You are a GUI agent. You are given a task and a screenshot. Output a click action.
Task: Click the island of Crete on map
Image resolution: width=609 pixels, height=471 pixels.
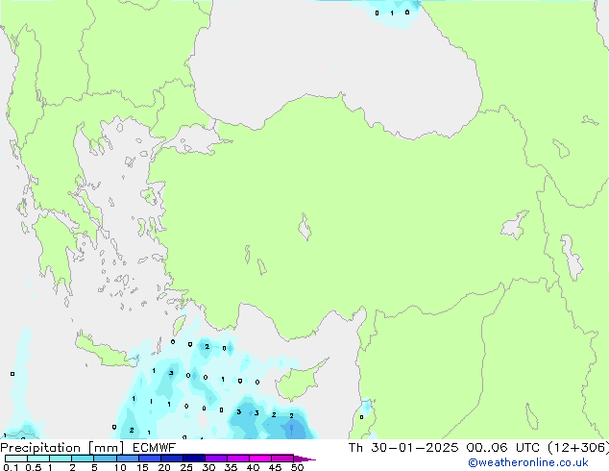(x=105, y=352)
